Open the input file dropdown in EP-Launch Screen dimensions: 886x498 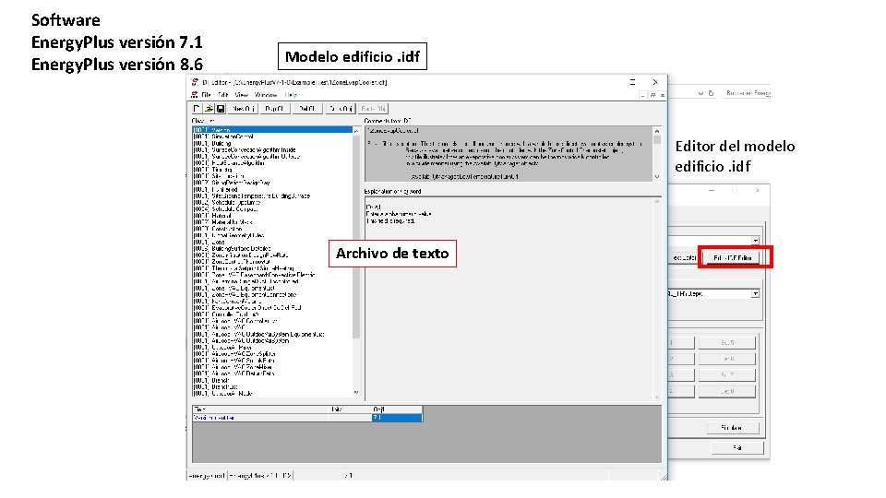click(756, 241)
